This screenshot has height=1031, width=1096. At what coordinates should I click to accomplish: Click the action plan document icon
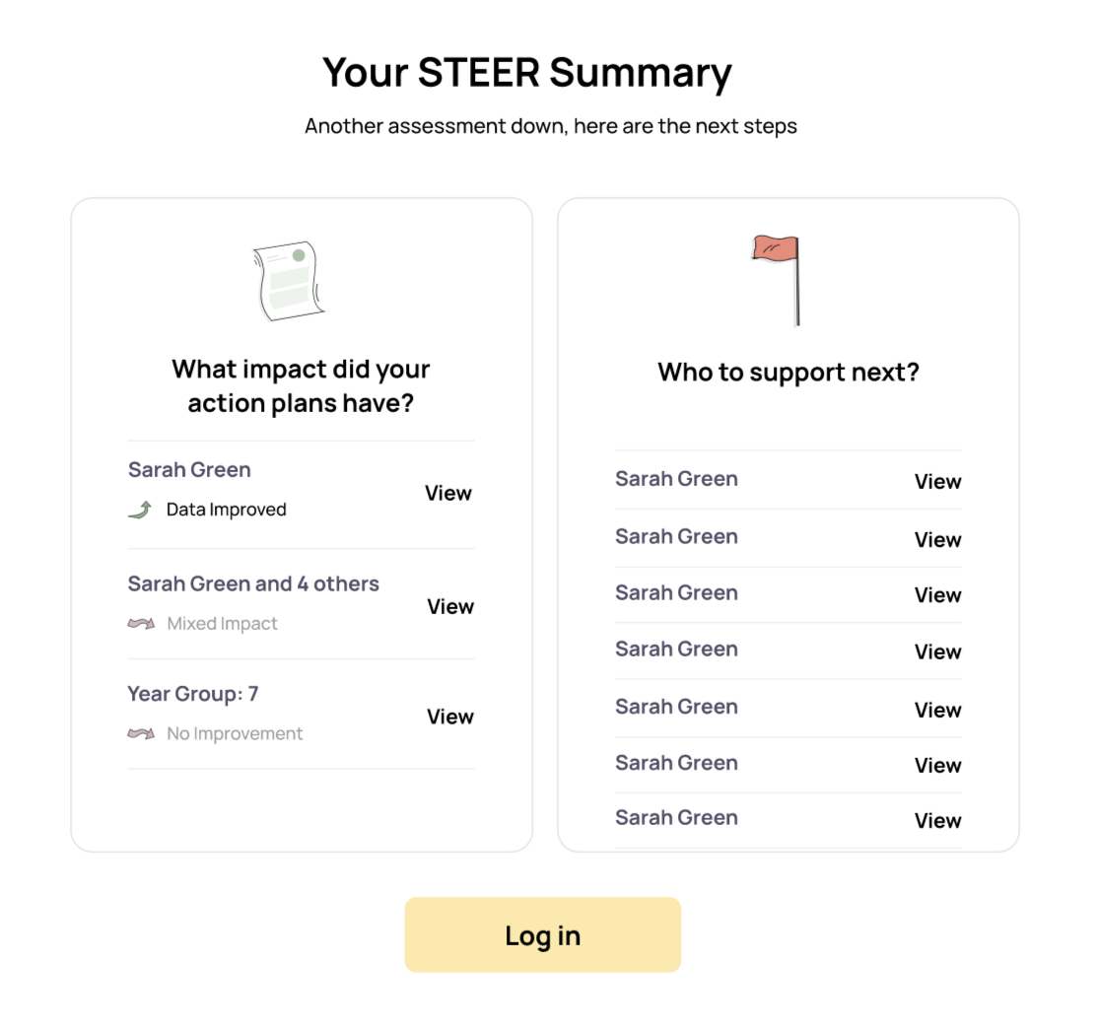(x=290, y=281)
